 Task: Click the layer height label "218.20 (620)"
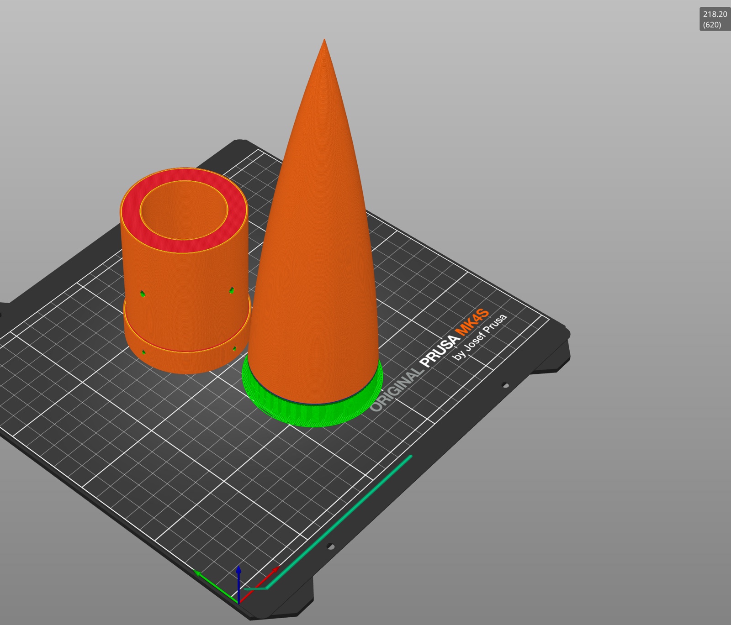[715, 20]
